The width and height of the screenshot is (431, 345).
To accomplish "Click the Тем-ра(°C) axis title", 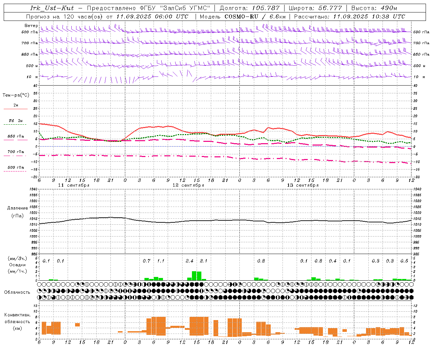I will coord(16,95).
